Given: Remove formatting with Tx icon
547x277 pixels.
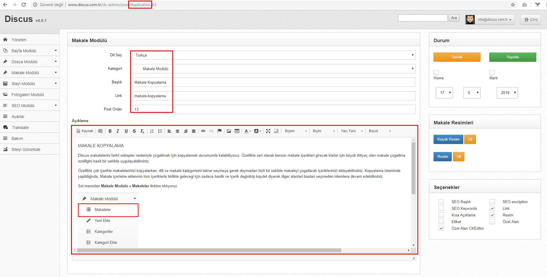Looking at the screenshot, I should tap(142, 131).
